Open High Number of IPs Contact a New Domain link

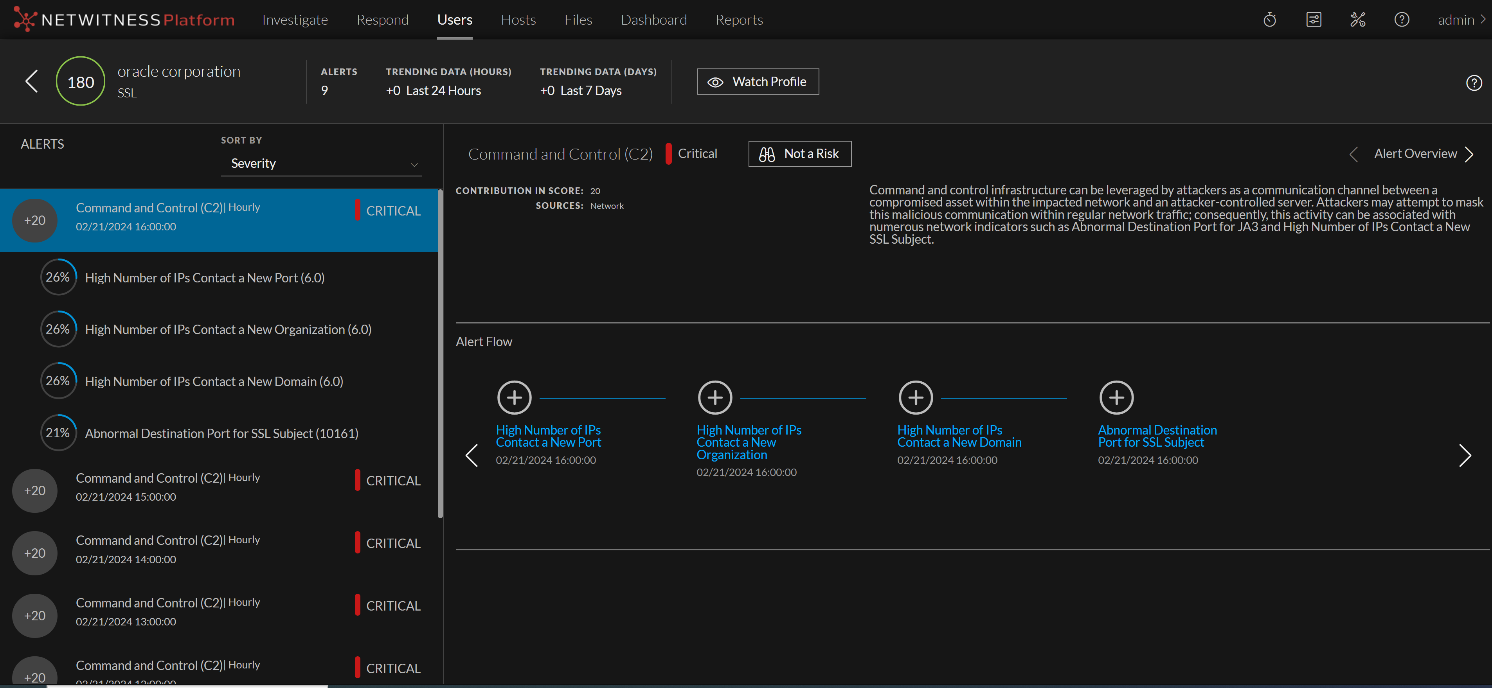tap(959, 436)
